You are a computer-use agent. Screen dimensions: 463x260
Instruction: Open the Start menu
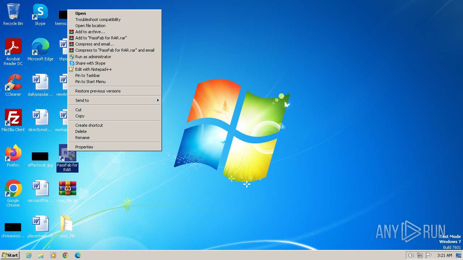(10, 255)
